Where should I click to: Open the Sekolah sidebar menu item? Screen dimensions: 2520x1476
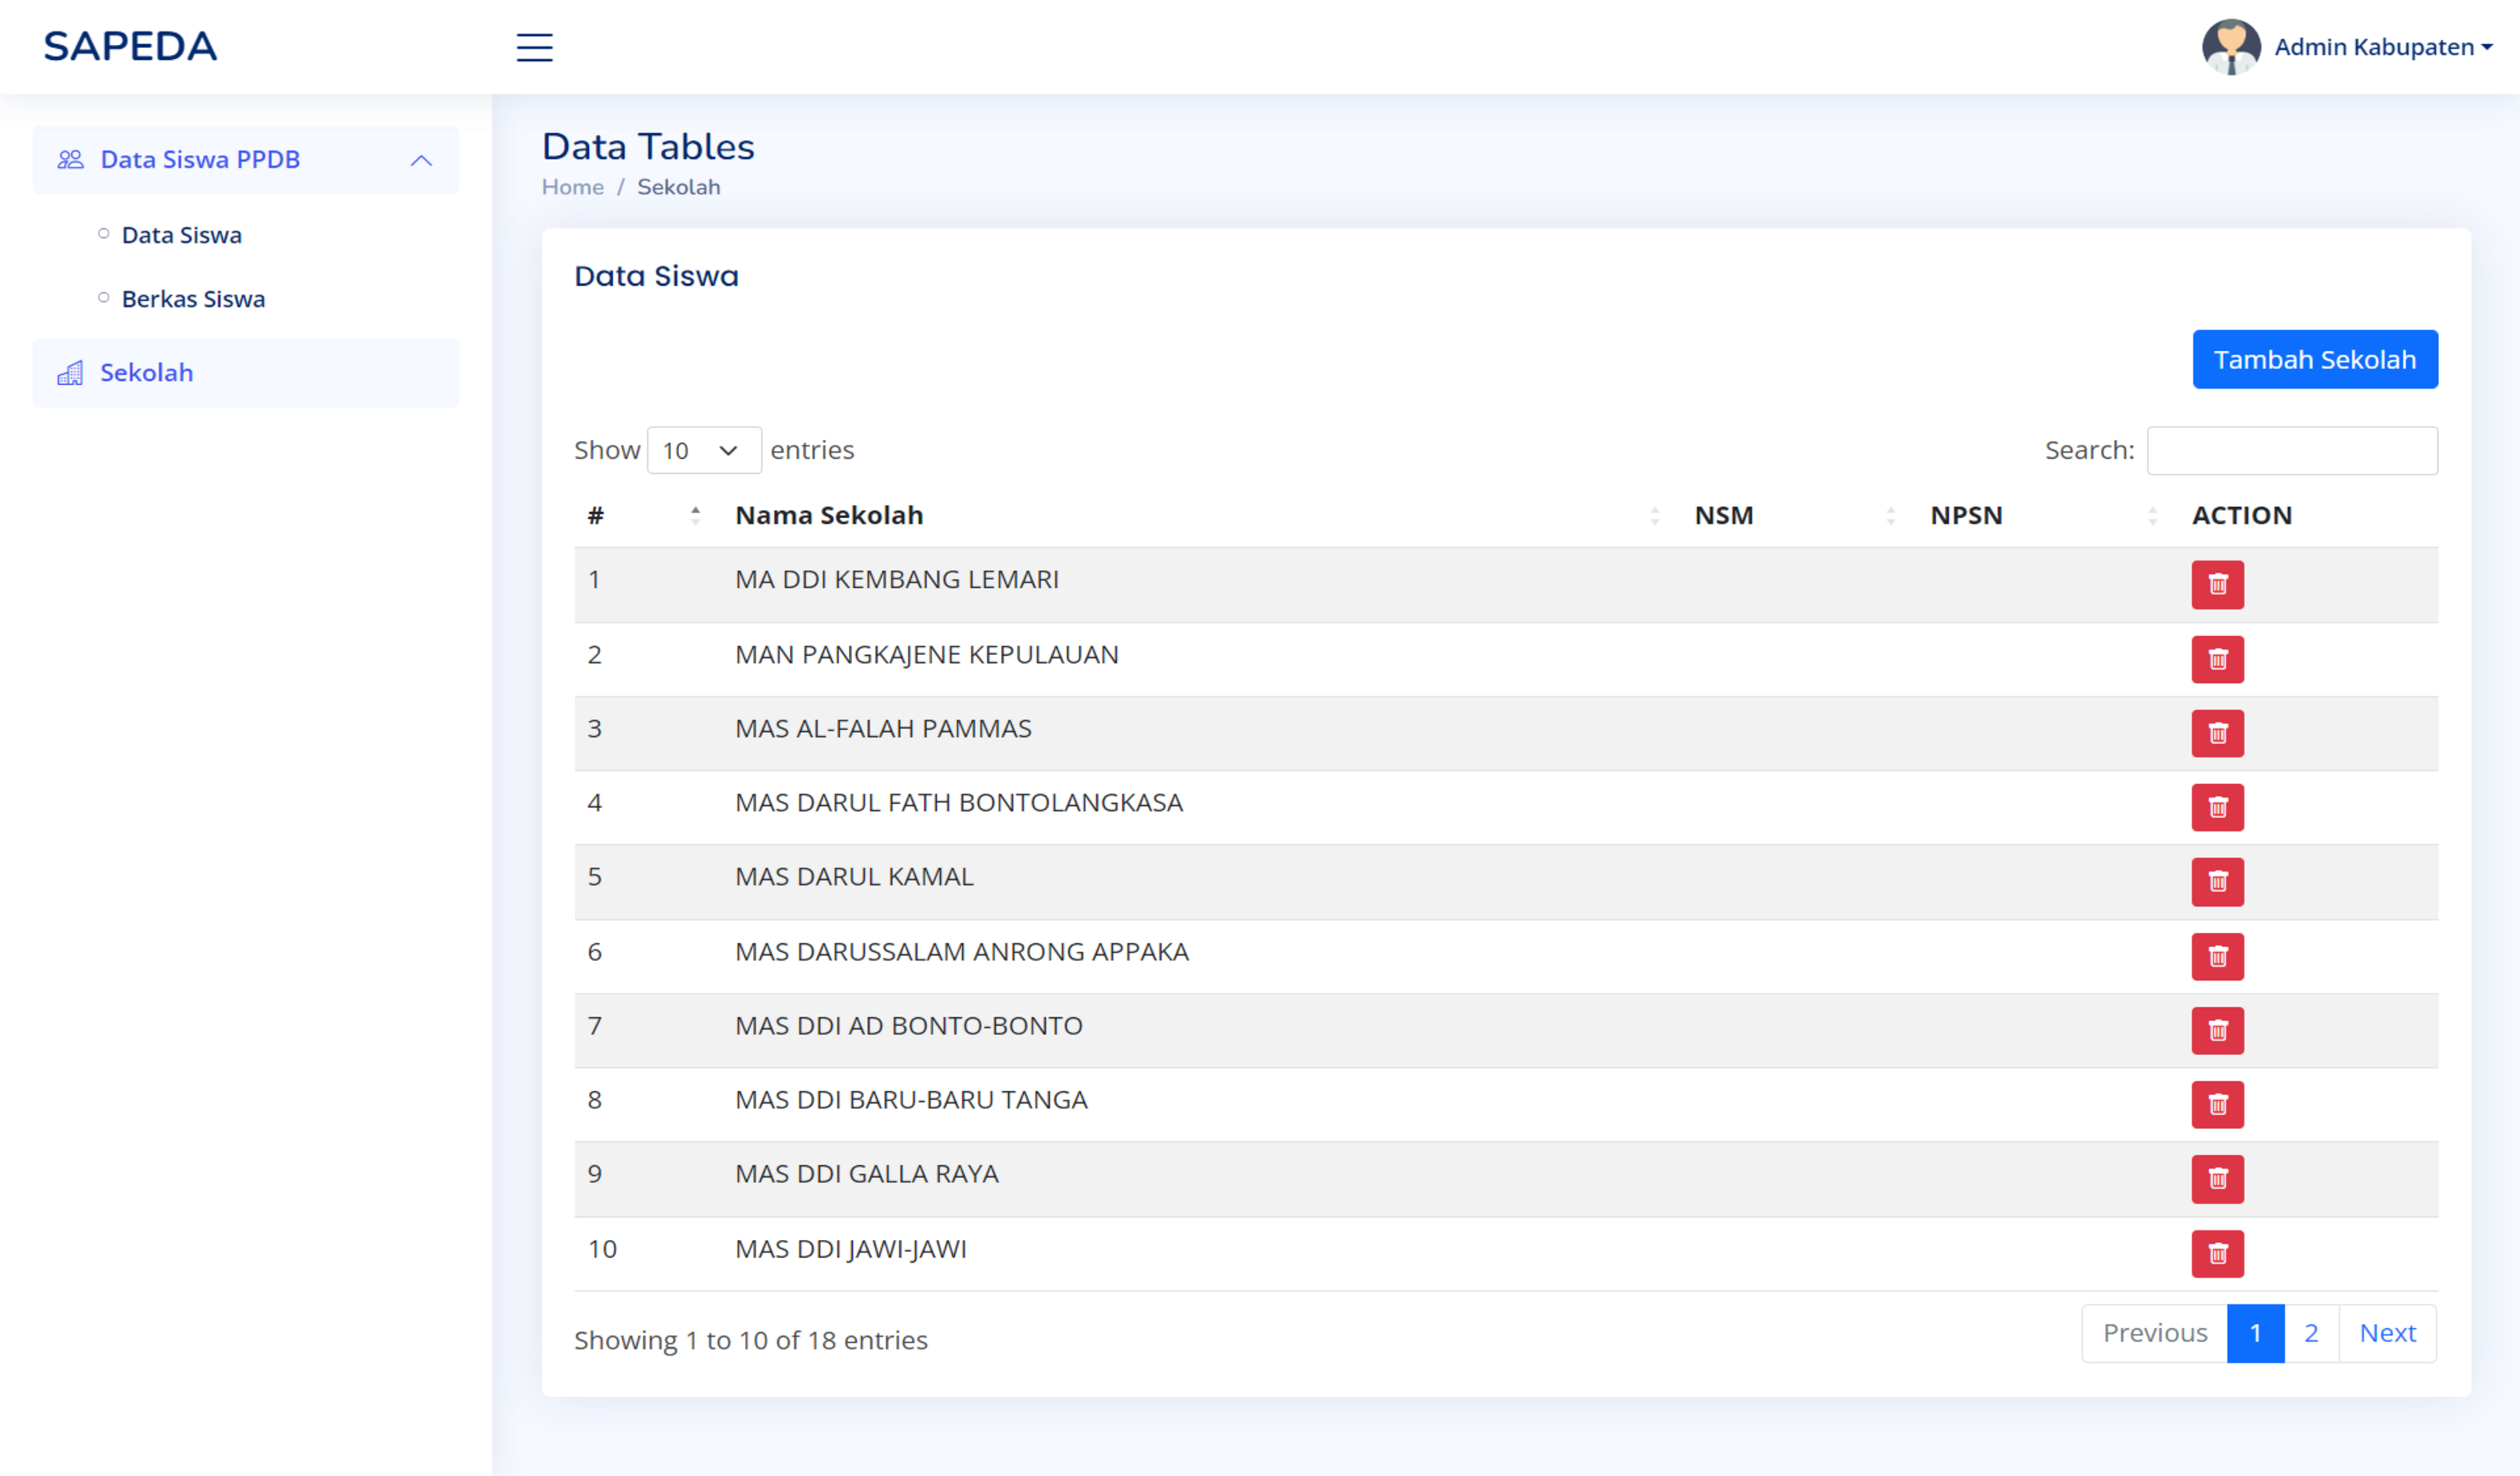[146, 373]
